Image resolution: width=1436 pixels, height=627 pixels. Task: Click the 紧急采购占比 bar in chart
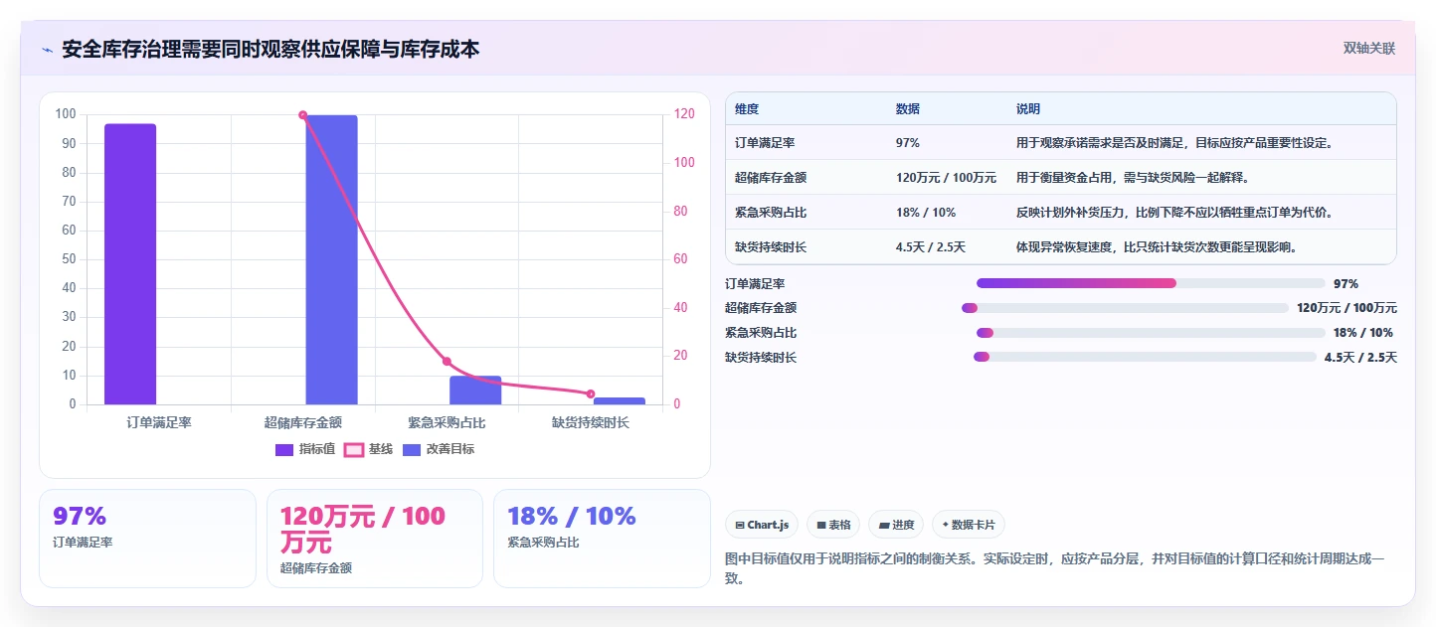[x=475, y=391]
